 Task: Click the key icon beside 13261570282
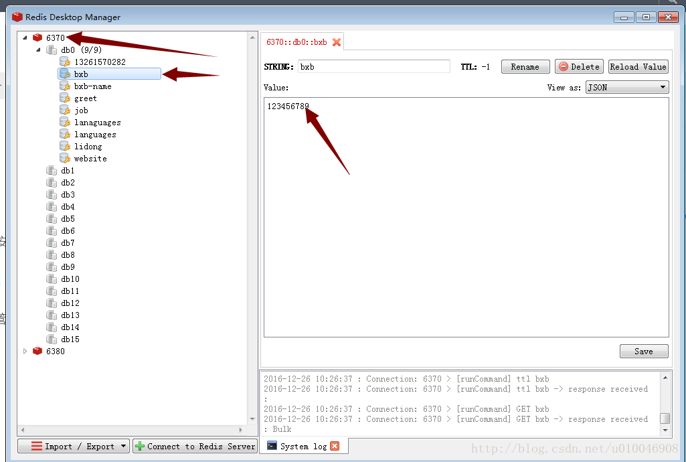[65, 62]
